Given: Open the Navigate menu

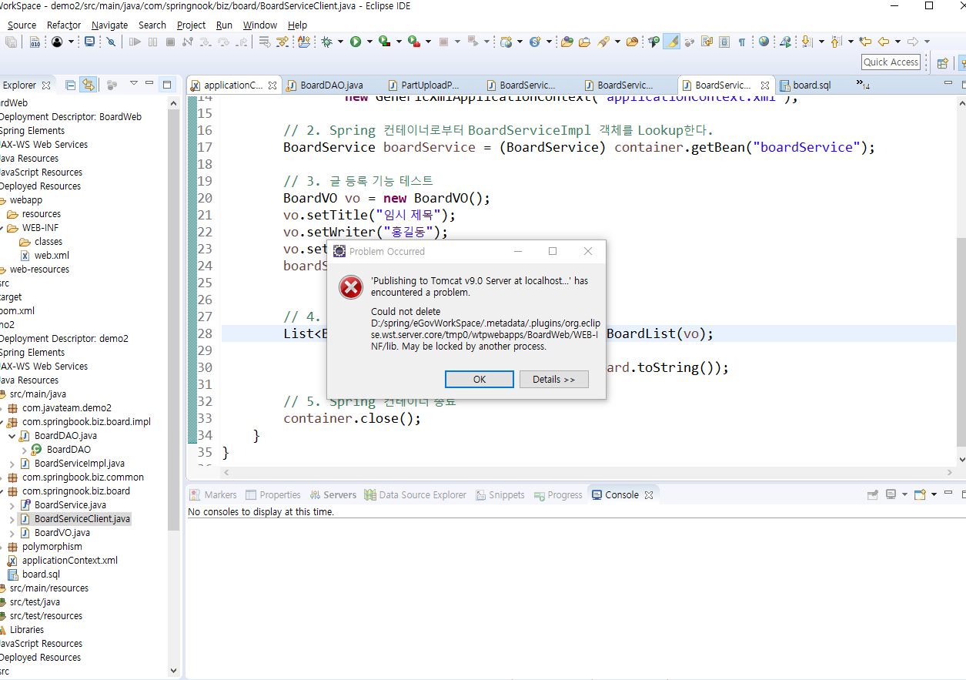Looking at the screenshot, I should click(x=110, y=25).
